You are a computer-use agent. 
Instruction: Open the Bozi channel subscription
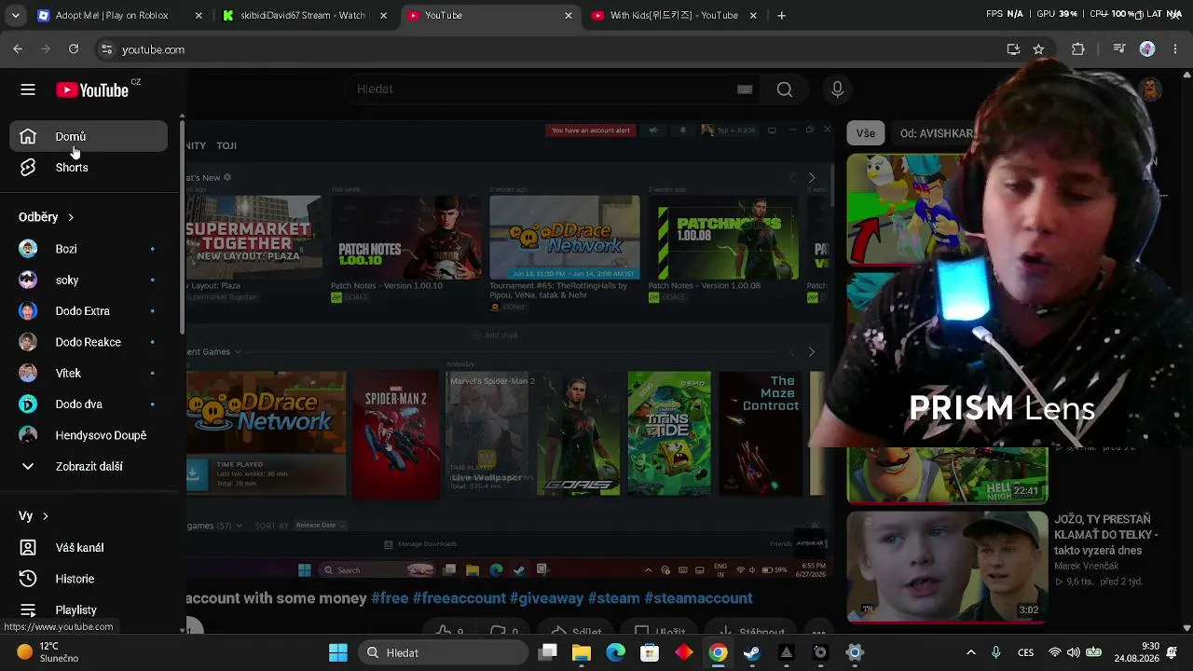pos(89,249)
